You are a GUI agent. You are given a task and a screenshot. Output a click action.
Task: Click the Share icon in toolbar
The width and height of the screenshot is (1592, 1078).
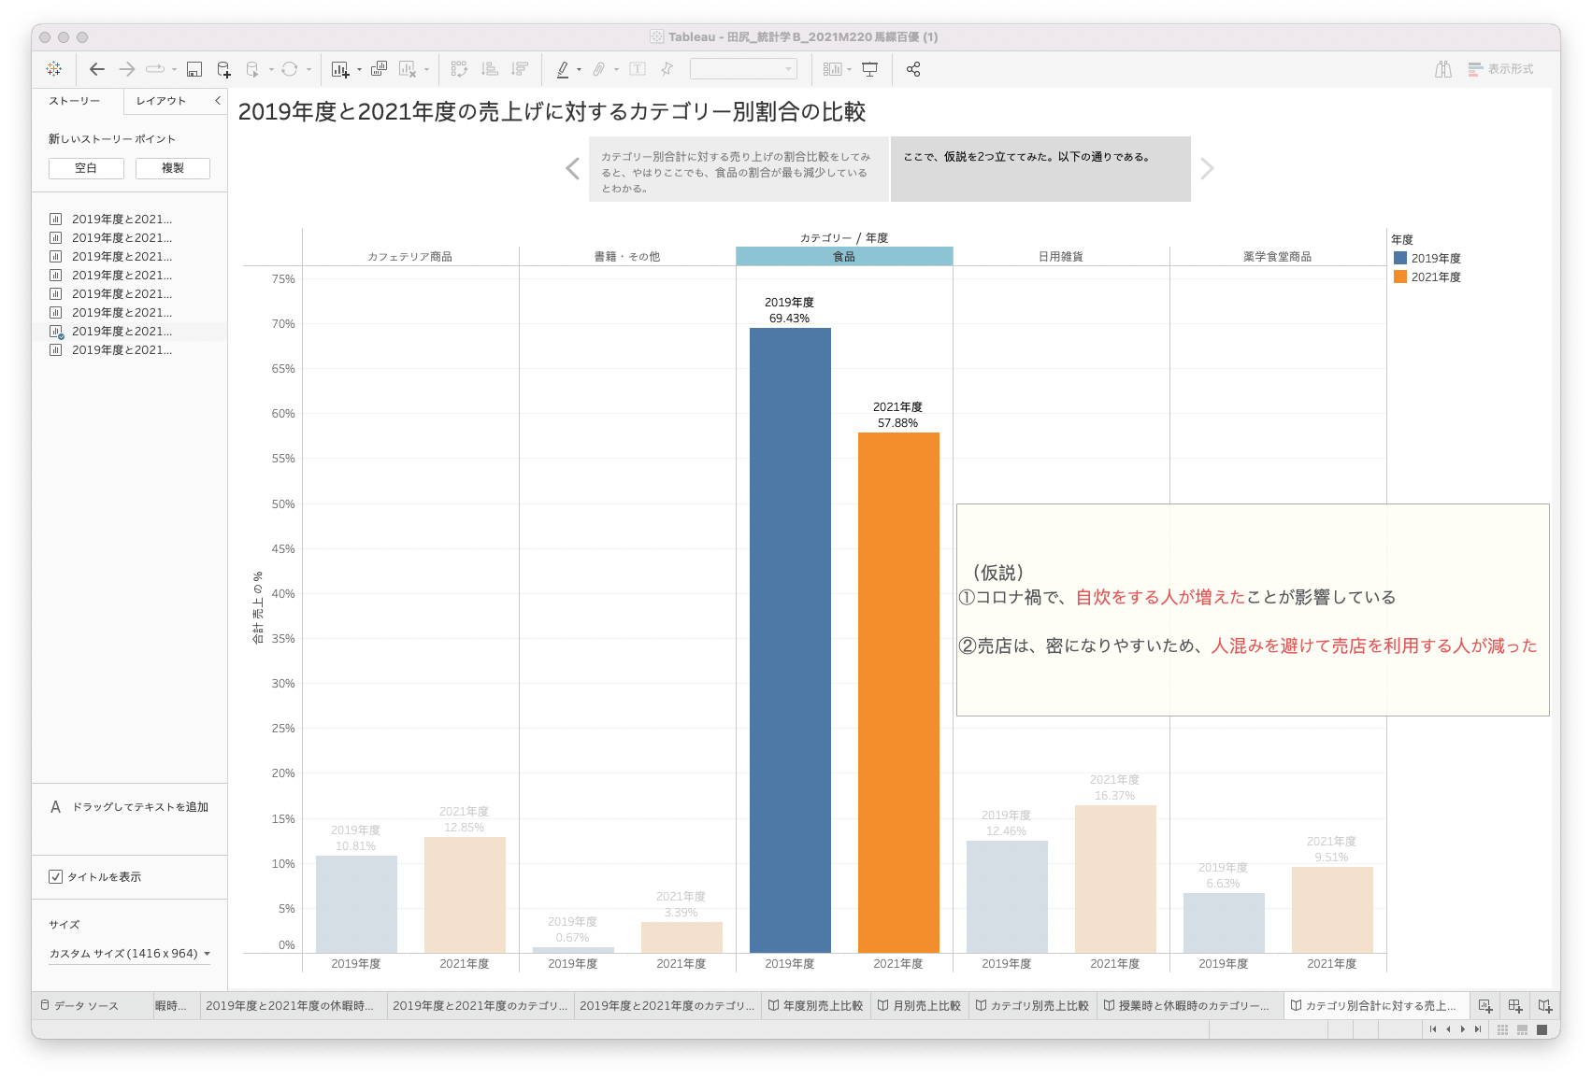click(913, 69)
